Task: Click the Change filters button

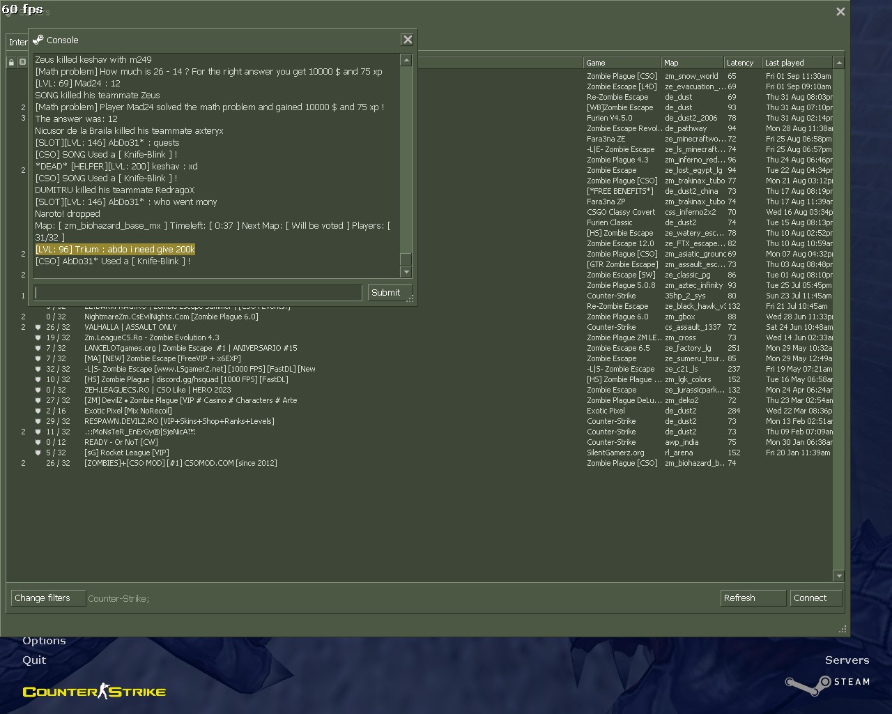Action: [48, 598]
